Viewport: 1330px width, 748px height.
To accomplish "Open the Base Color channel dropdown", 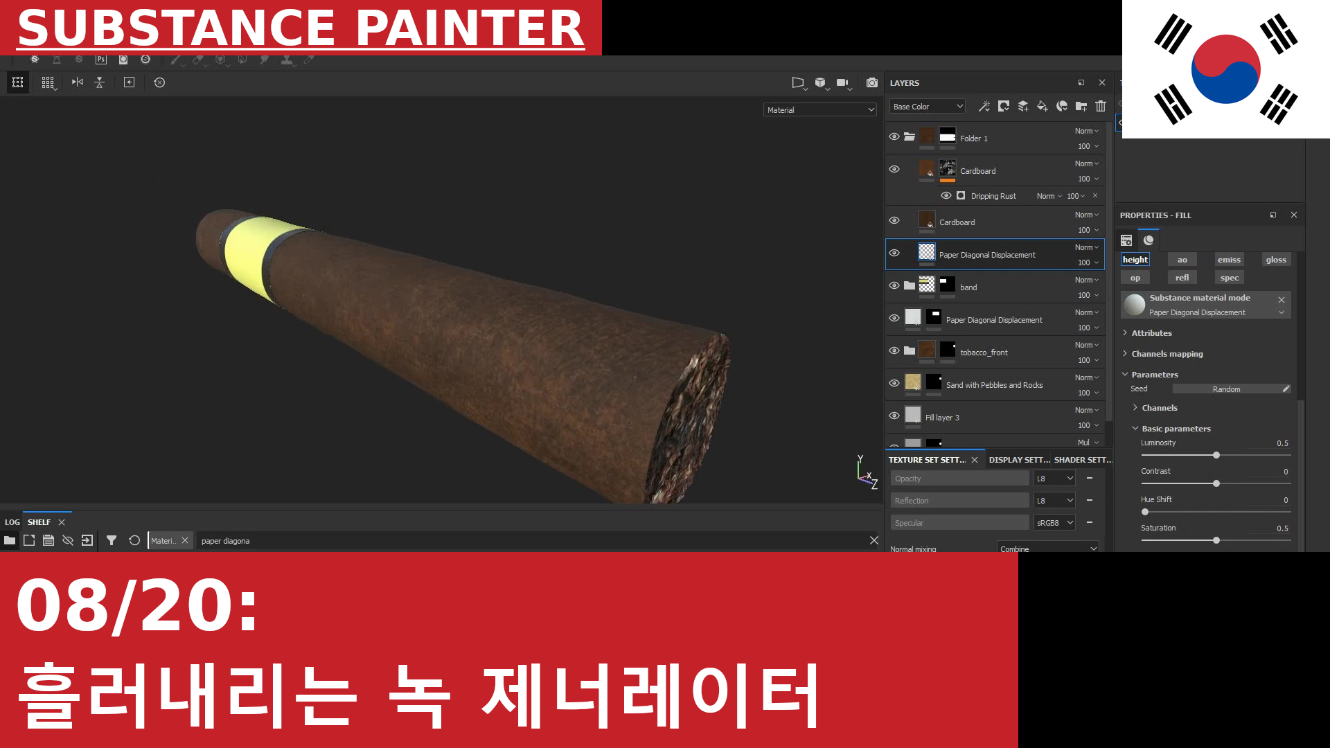I will pyautogui.click(x=928, y=107).
